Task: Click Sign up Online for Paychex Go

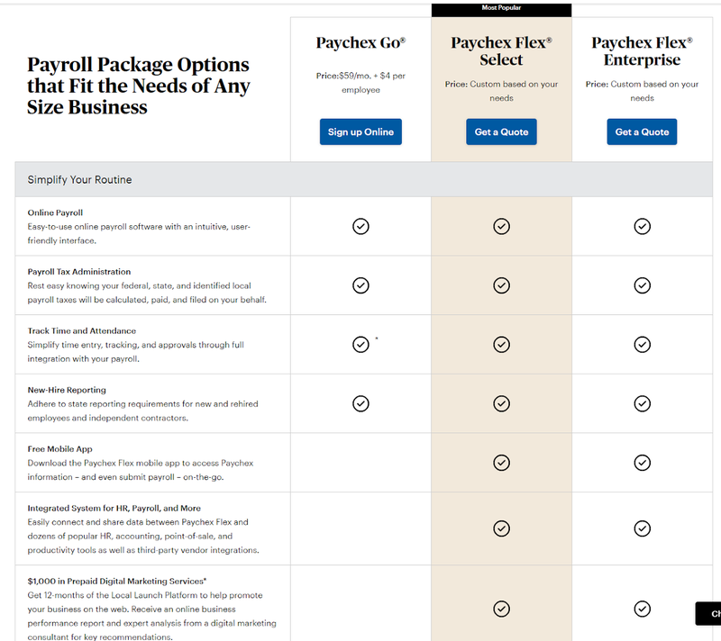Action: pos(360,131)
